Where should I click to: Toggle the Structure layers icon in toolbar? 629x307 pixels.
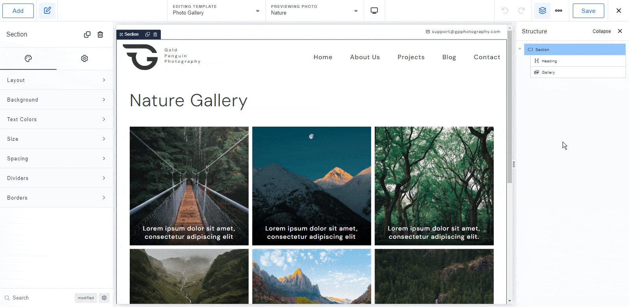pos(543,11)
